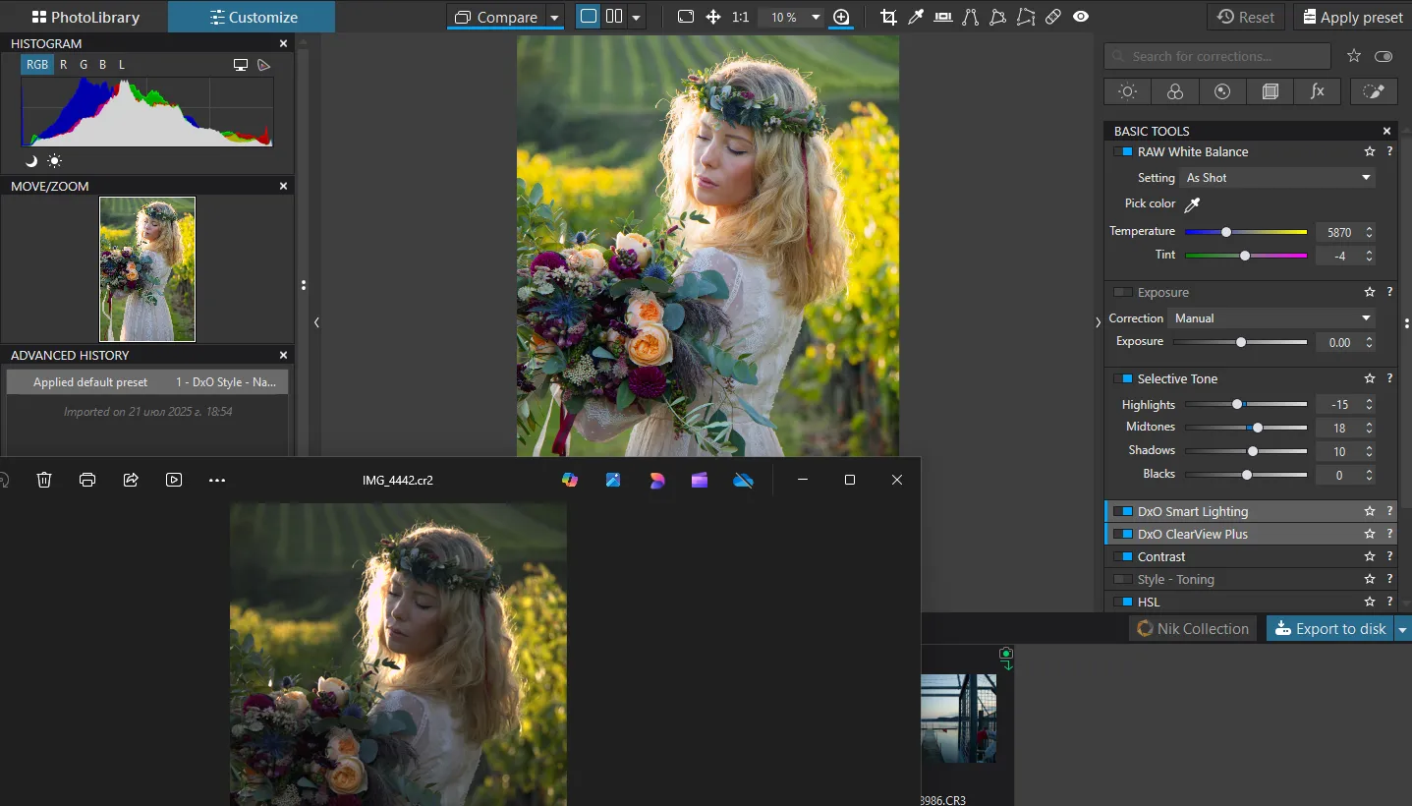The width and height of the screenshot is (1412, 806).
Task: Toggle DxO ClearView Plus switch
Action: 1122,535
